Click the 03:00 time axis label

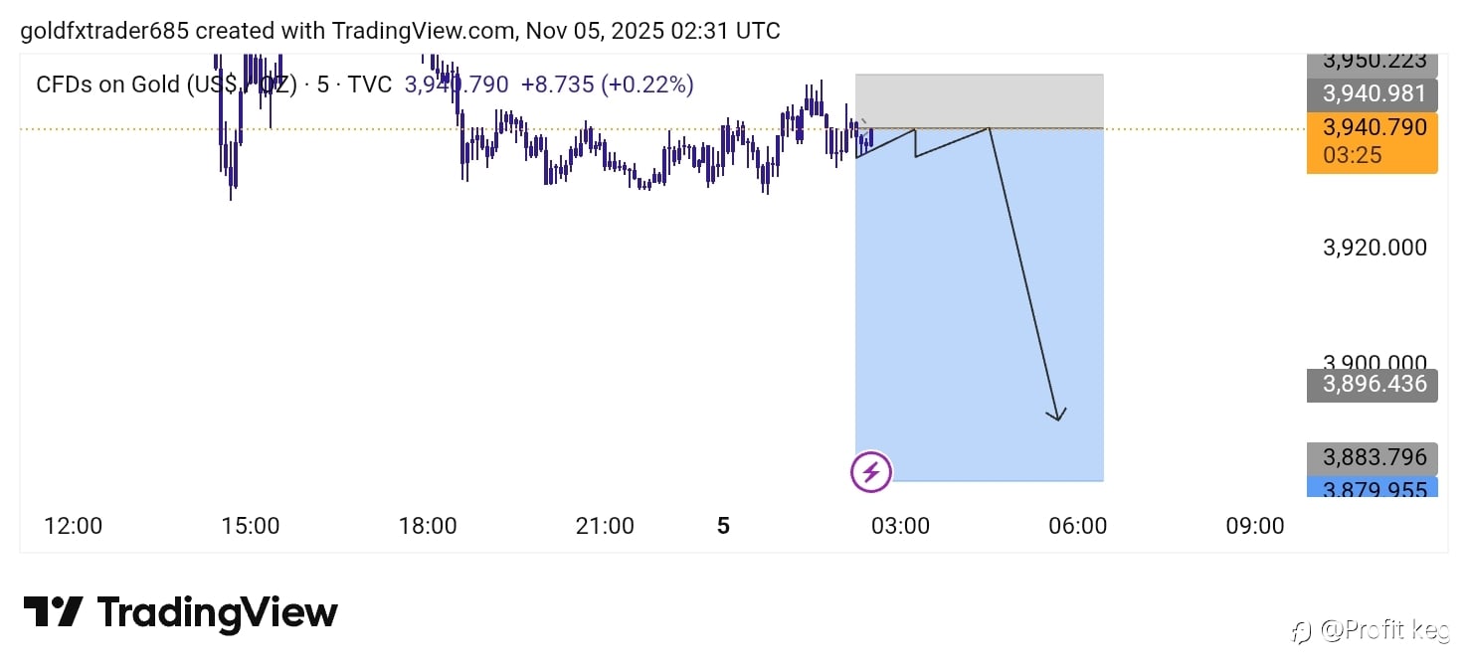[x=900, y=526]
